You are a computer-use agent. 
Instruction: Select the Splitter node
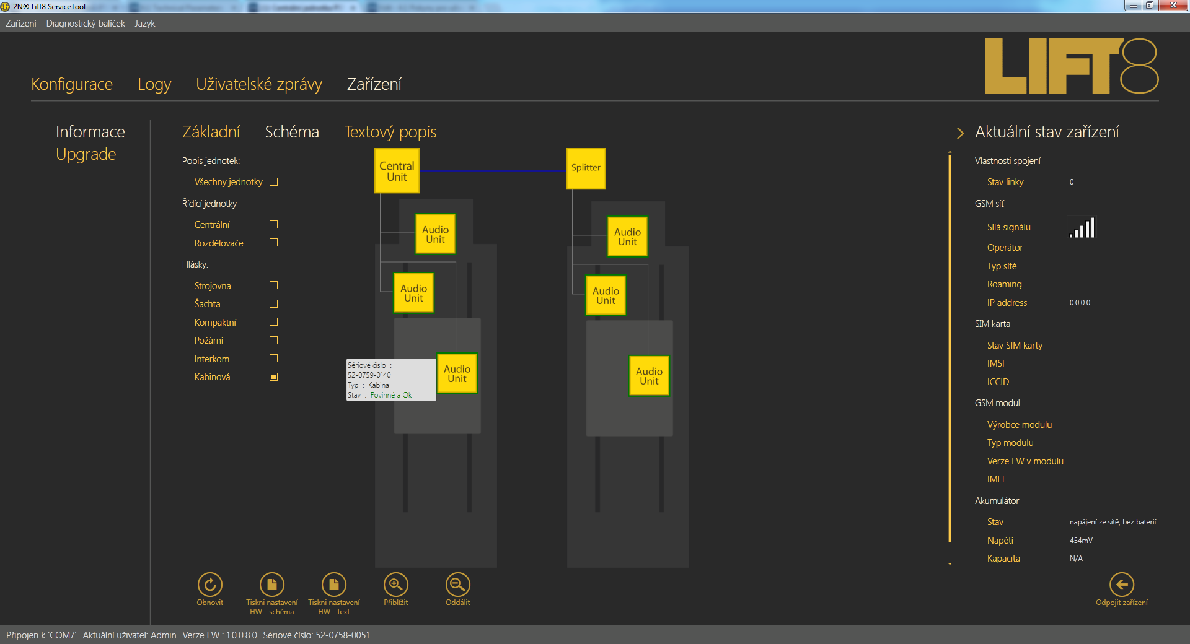click(586, 168)
